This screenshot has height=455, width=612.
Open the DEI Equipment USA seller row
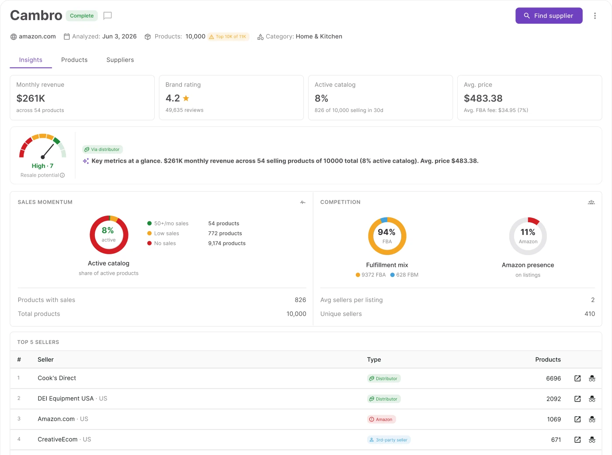pos(306,399)
